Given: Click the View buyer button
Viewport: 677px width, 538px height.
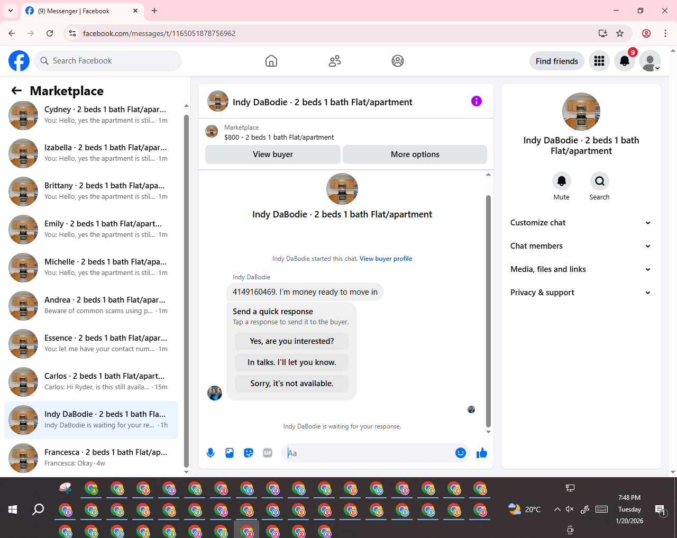Looking at the screenshot, I should point(273,154).
